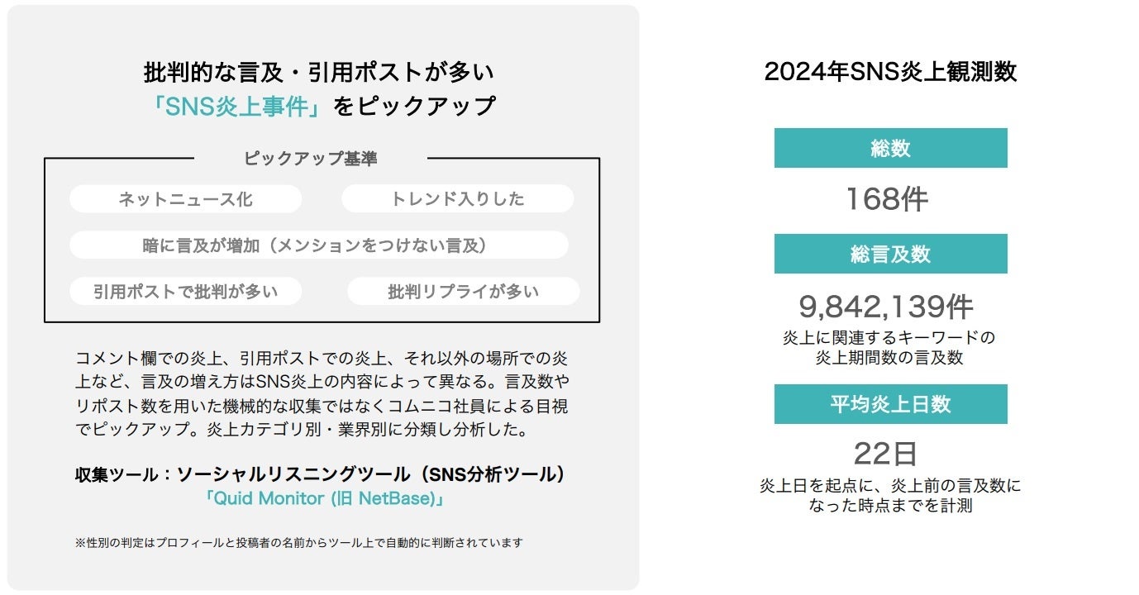This screenshot has width=1139, height=595.
Task: Click the 暗に言及が増加 criteria pill
Action: tap(319, 245)
